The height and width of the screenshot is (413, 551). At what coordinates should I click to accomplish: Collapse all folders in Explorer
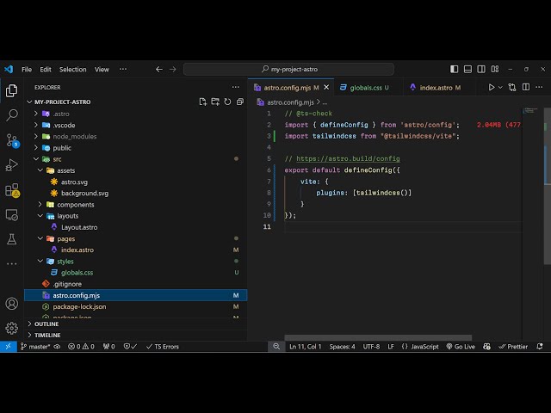click(240, 102)
